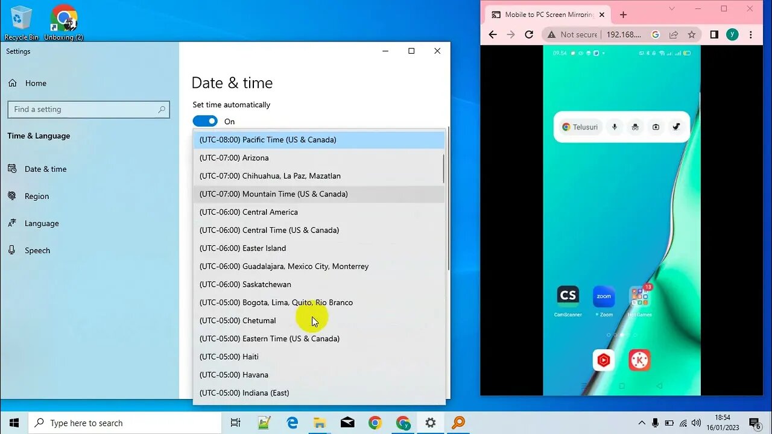Open File Explorer from taskbar
The width and height of the screenshot is (772, 434).
pyautogui.click(x=320, y=423)
